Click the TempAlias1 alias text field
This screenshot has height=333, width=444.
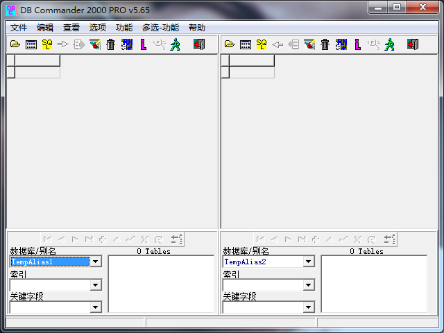coord(50,262)
